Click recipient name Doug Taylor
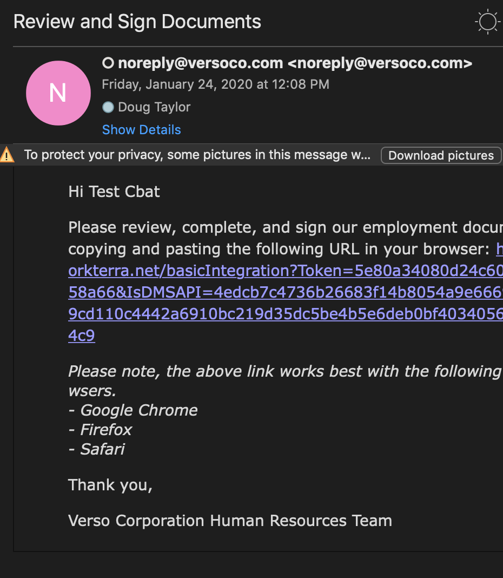Viewport: 503px width, 578px height. (154, 107)
